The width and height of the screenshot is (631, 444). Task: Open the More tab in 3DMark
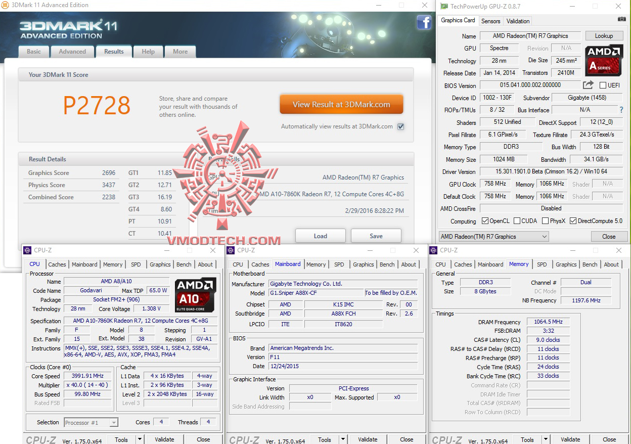coord(180,52)
